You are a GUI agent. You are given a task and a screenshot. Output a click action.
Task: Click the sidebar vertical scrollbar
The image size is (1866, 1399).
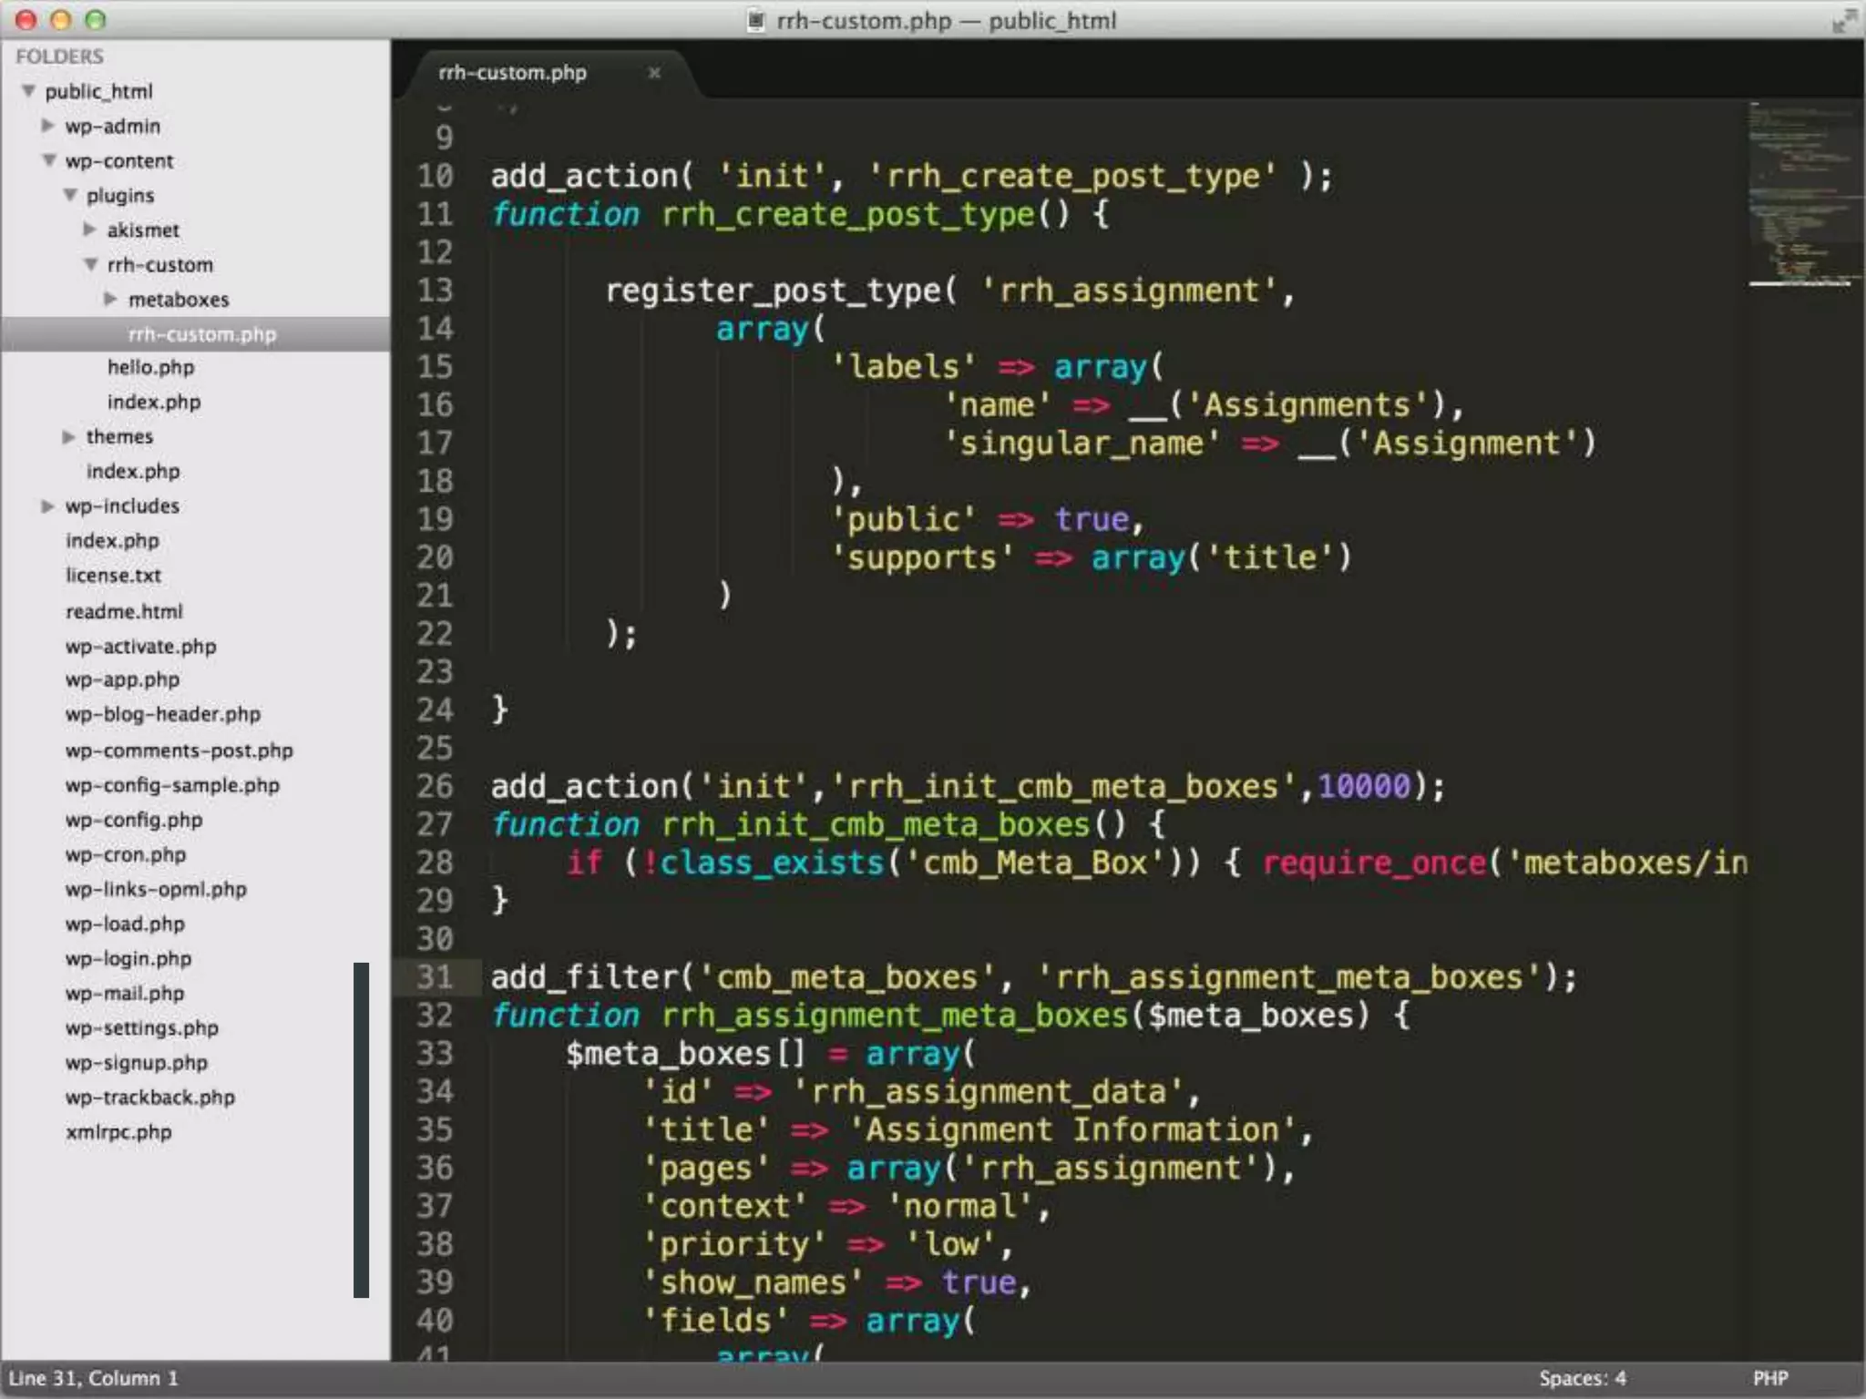361,1129
